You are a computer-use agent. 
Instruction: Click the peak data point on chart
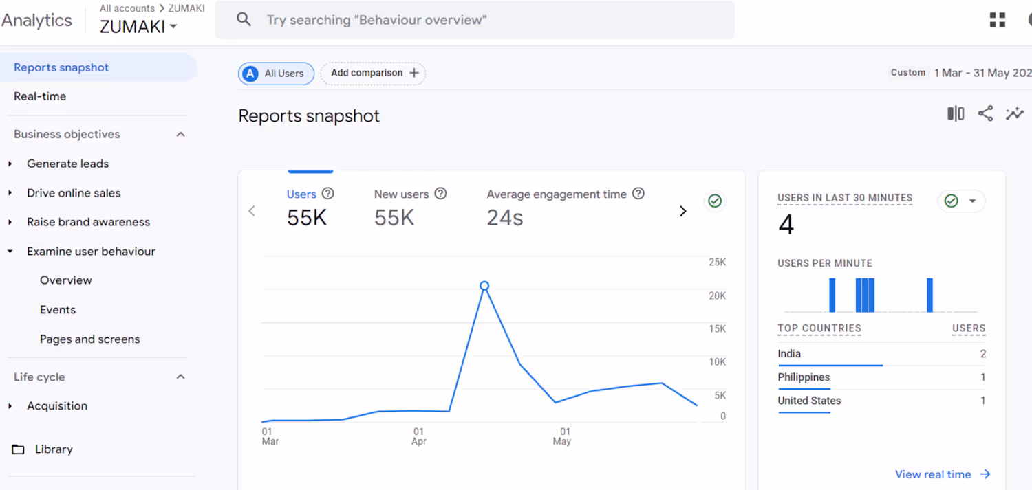[484, 285]
